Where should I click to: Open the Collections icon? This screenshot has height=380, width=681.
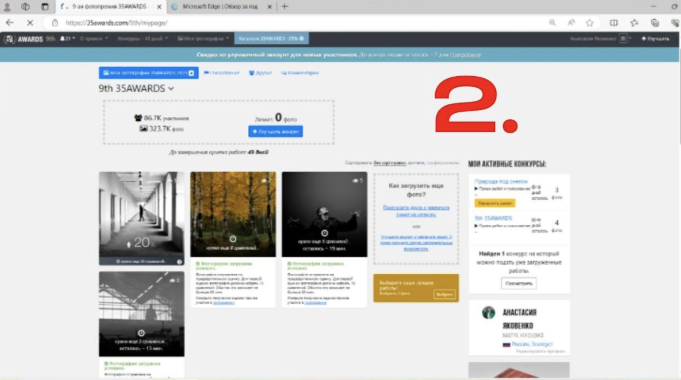[655, 23]
